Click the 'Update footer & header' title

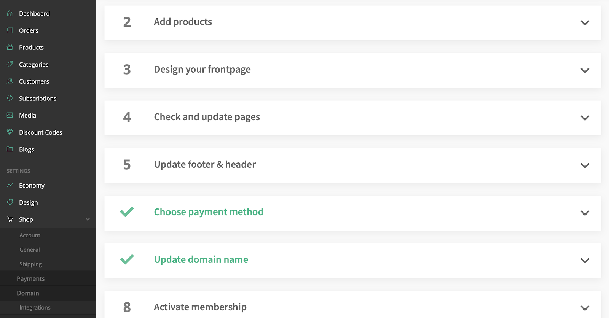(205, 164)
